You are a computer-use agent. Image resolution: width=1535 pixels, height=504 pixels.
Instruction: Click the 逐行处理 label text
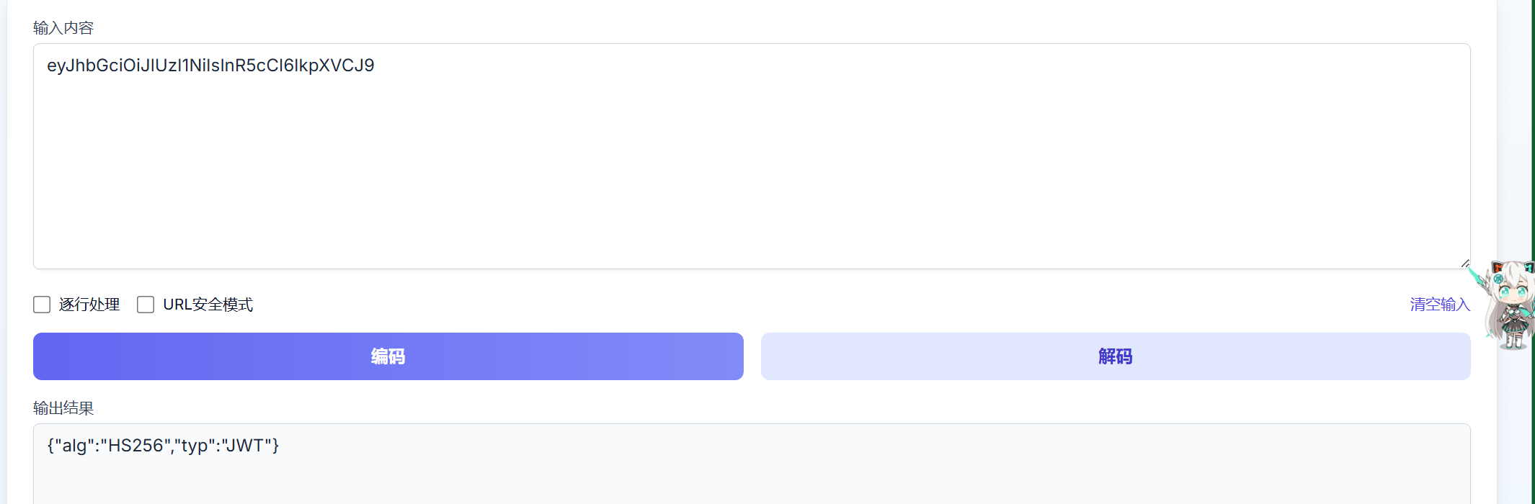point(89,305)
